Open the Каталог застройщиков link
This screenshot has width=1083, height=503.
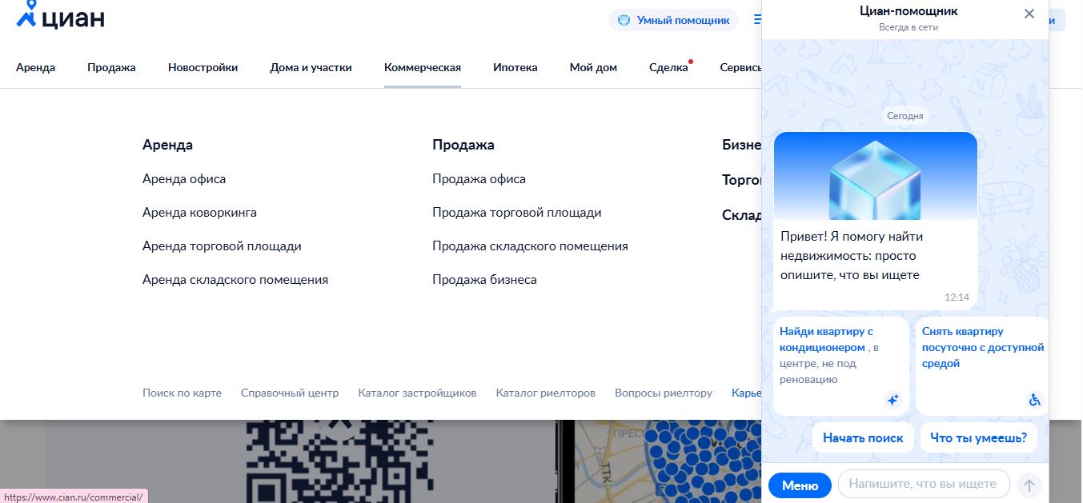[x=417, y=393]
